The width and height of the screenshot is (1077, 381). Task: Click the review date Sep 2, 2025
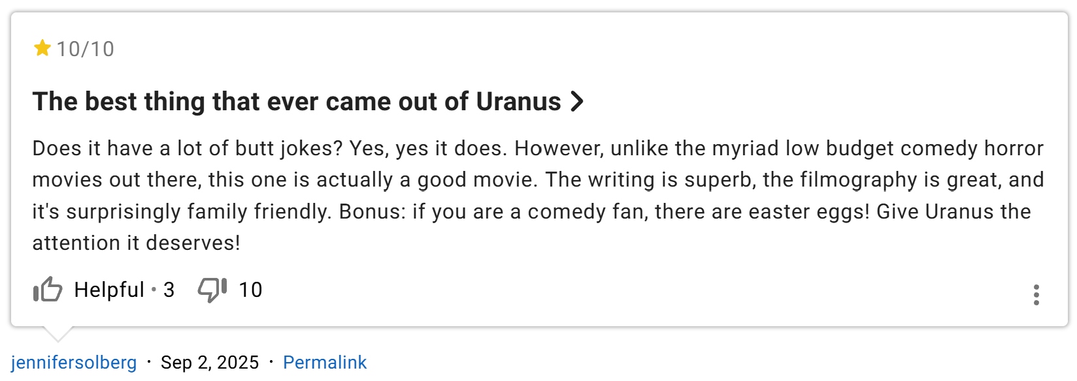point(210,362)
